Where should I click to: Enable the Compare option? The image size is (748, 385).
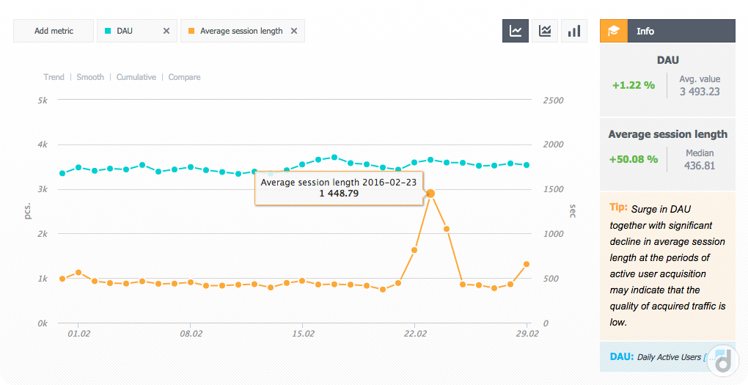184,77
